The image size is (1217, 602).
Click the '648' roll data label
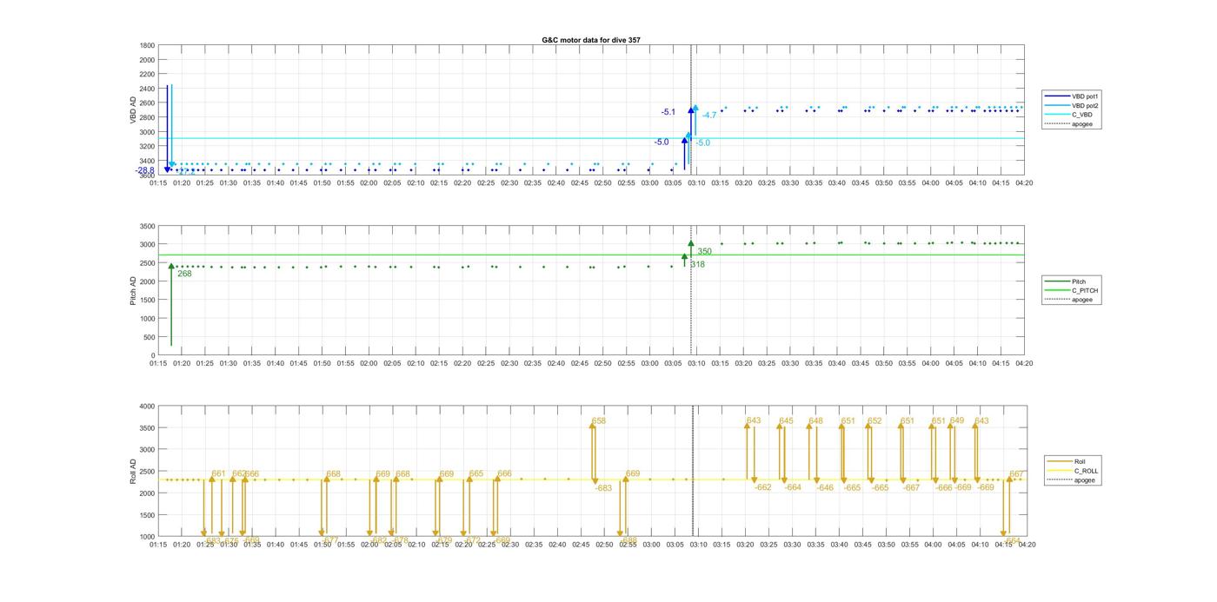(x=815, y=420)
